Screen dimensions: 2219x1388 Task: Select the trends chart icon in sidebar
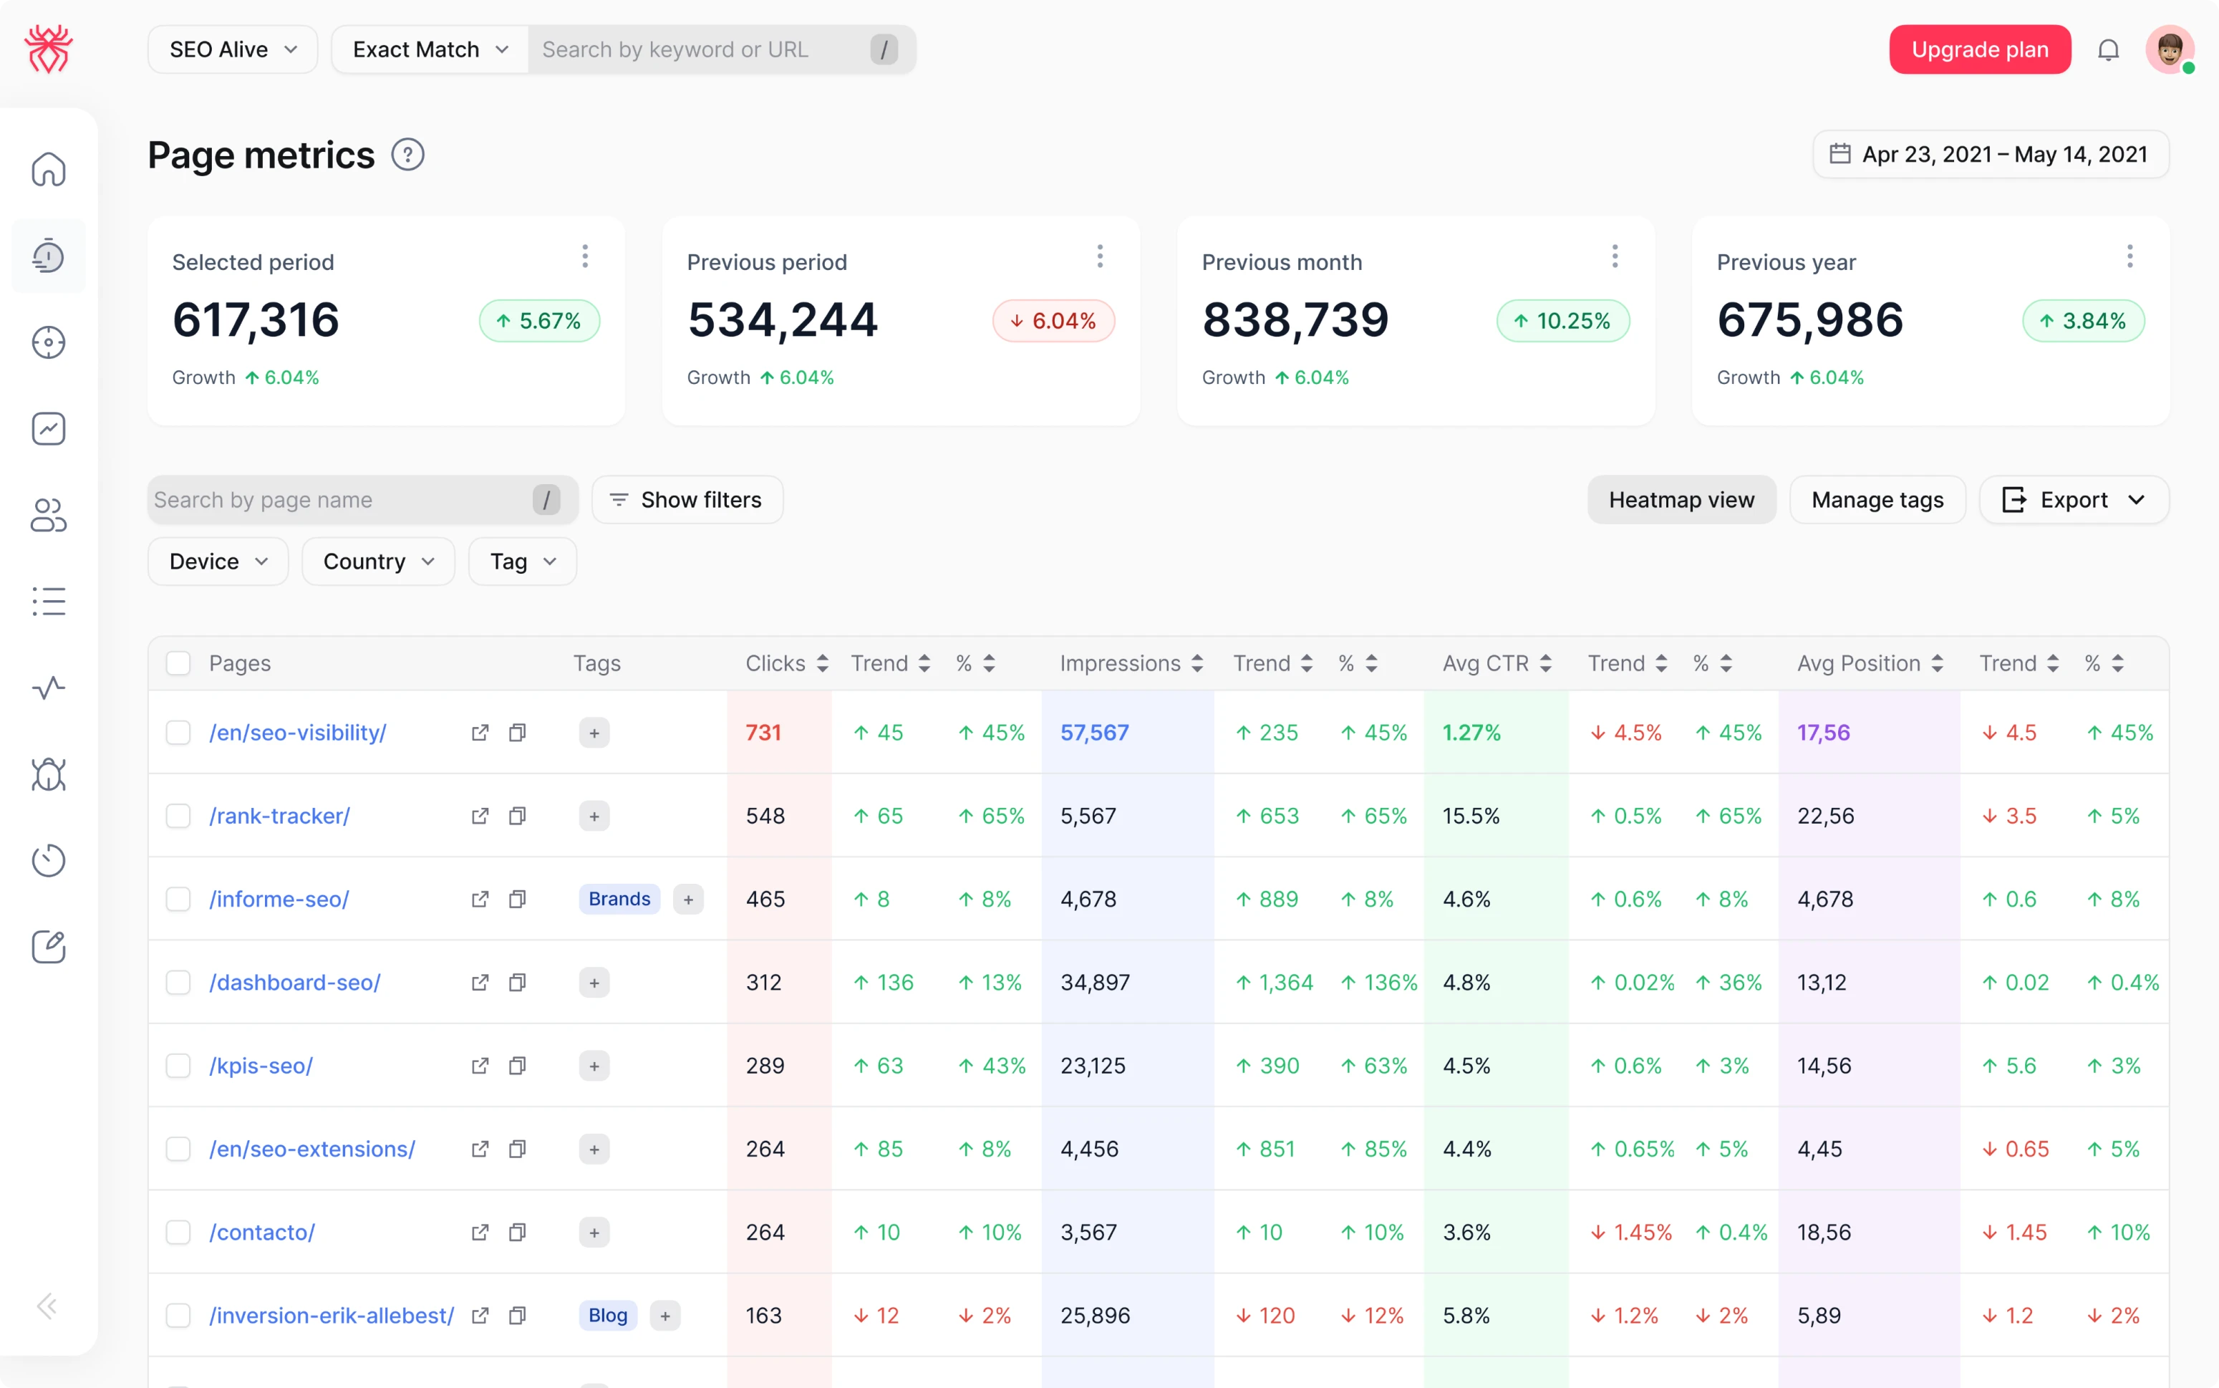tap(48, 428)
